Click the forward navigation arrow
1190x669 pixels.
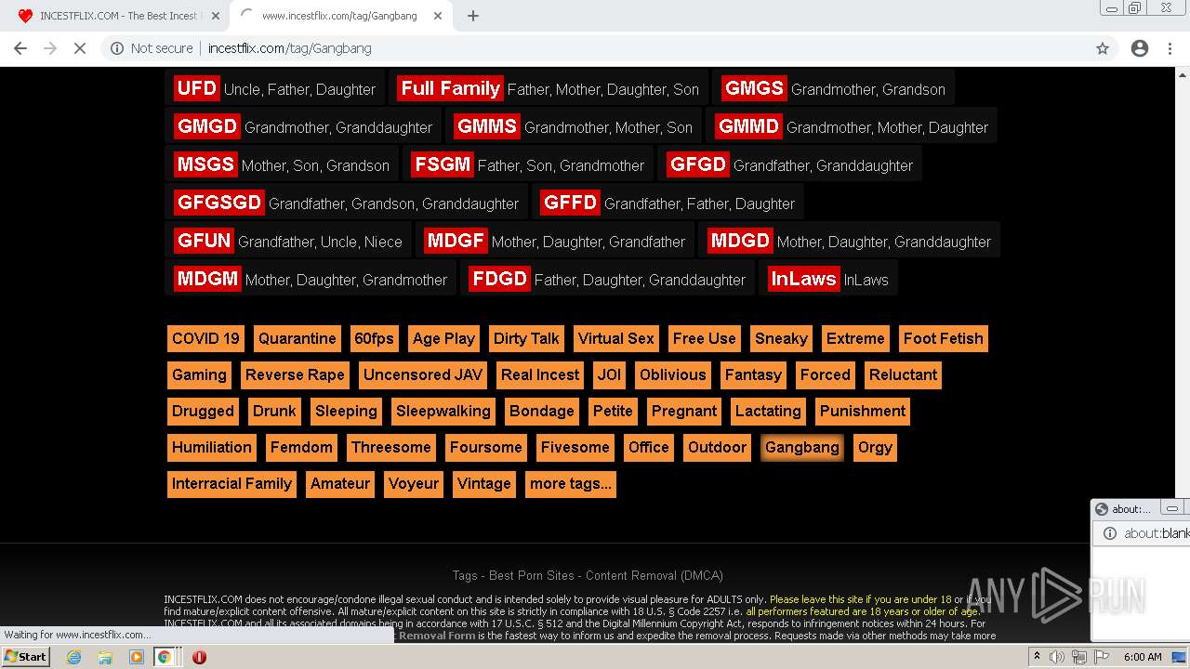(x=50, y=48)
